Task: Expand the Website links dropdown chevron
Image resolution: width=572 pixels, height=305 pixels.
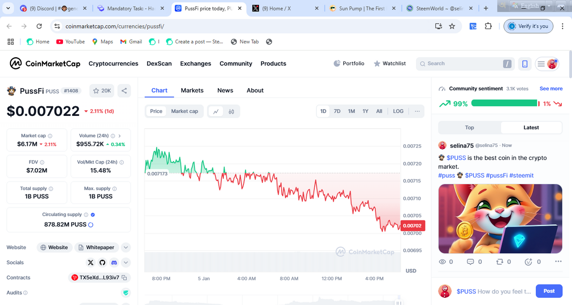Action: pos(126,247)
